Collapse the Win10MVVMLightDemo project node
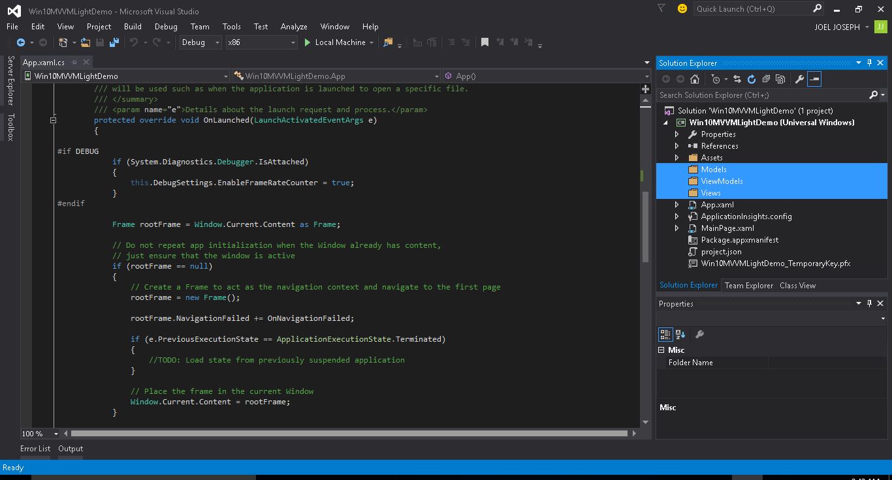 click(x=666, y=123)
